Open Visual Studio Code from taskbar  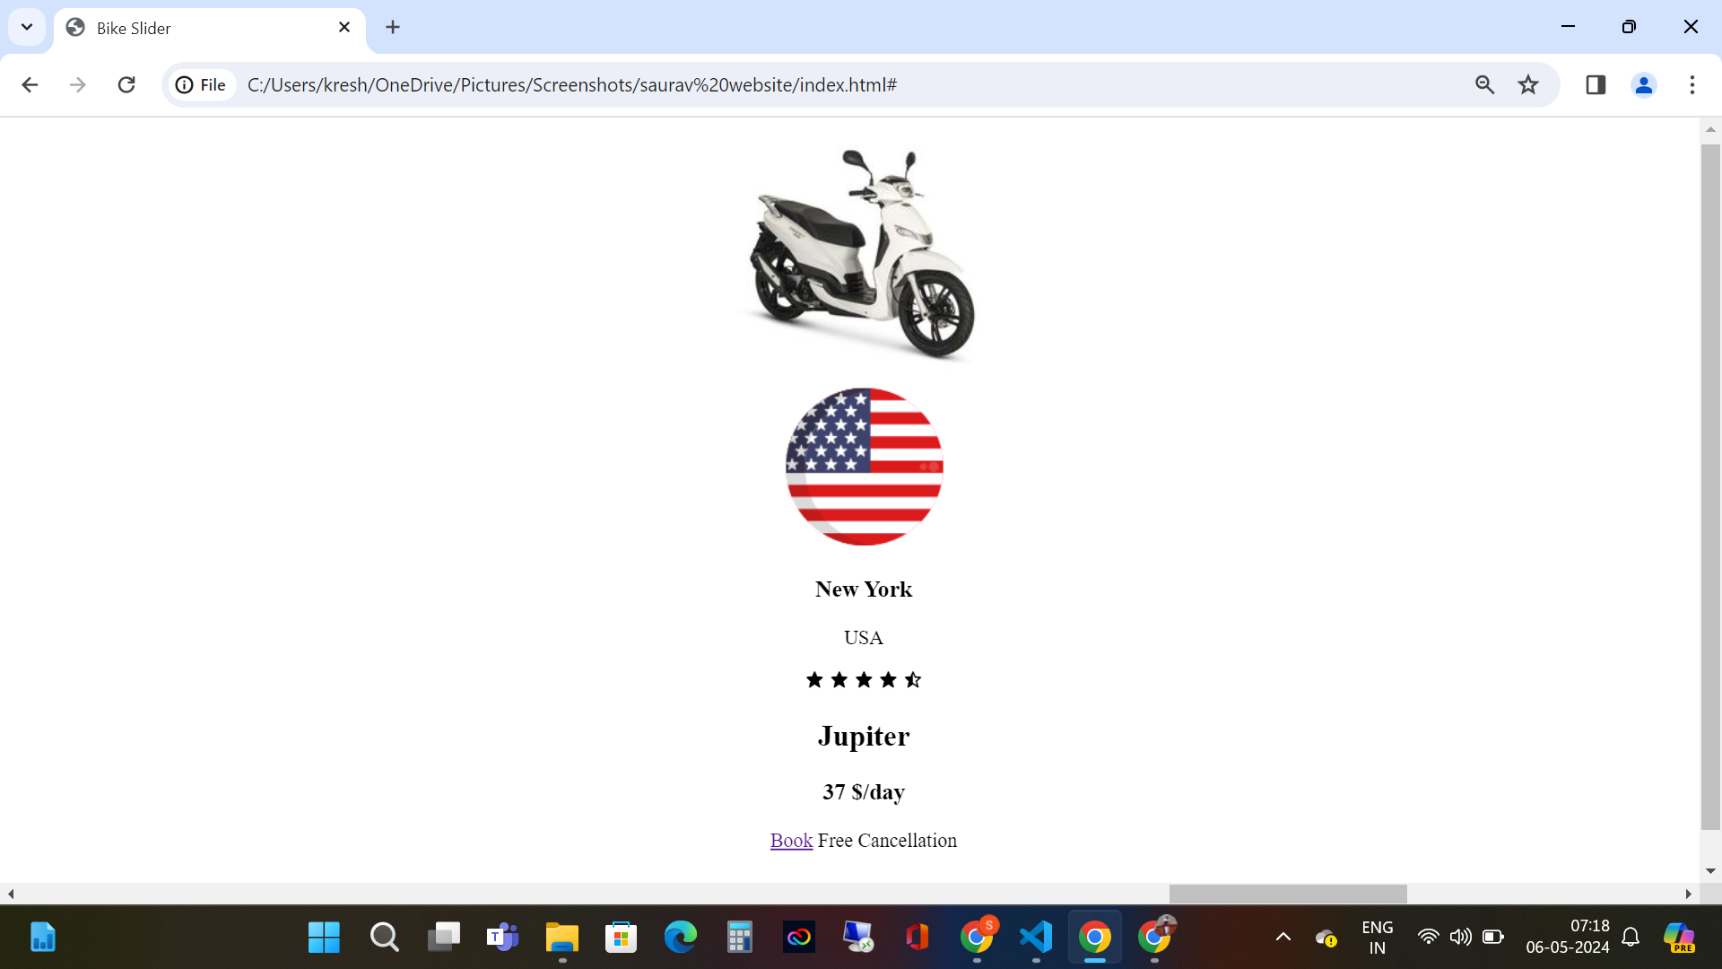tap(1036, 938)
